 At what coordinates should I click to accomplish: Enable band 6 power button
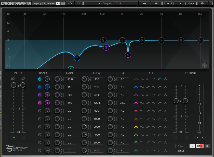click(x=40, y=119)
